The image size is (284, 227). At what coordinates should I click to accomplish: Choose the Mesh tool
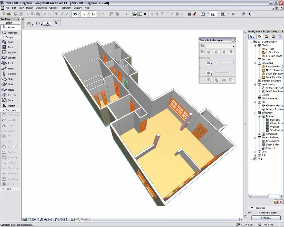click(x=10, y=90)
